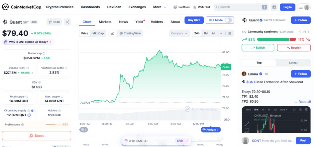Click the CoinMarketCap logo
Image resolution: width=314 pixels, height=147 pixels.
pyautogui.click(x=22, y=7)
